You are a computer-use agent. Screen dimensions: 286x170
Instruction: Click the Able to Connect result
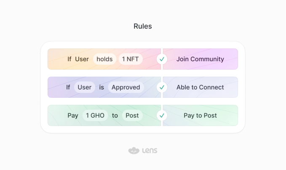pos(200,87)
